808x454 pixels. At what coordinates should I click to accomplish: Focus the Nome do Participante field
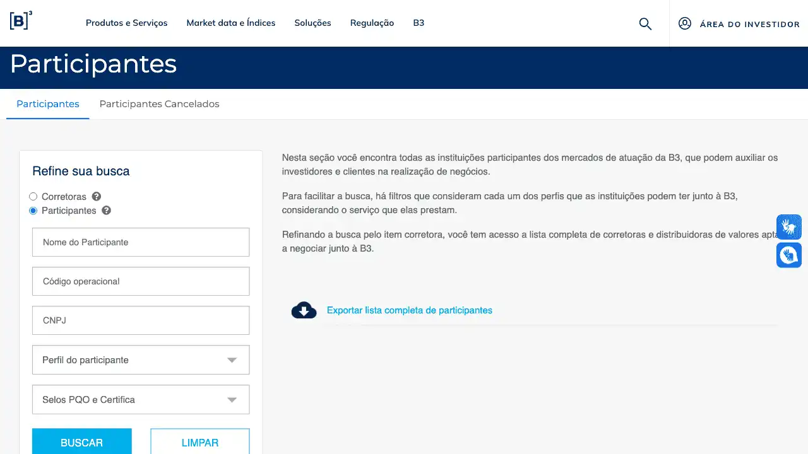pos(141,242)
